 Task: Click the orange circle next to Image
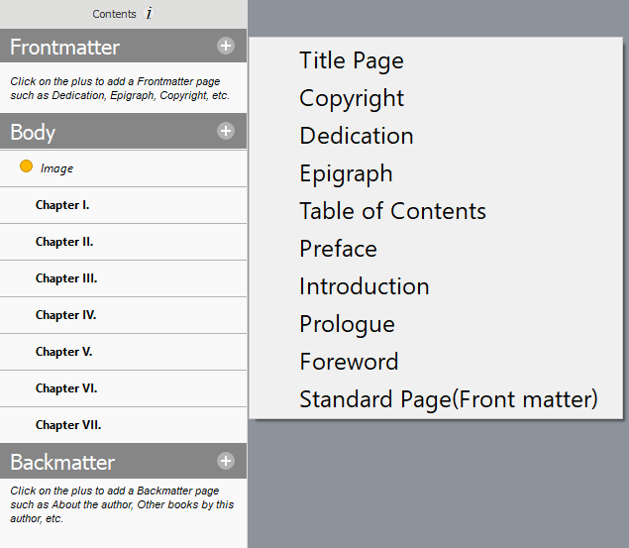27,167
